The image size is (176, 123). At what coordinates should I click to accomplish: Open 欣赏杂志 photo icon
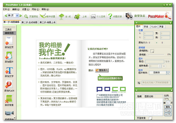129,16
